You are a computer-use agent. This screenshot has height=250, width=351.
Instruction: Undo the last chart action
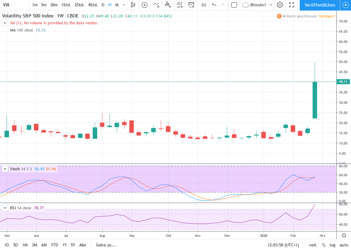click(214, 5)
